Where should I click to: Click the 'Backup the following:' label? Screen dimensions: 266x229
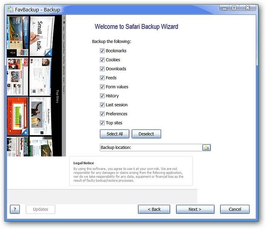click(x=111, y=42)
